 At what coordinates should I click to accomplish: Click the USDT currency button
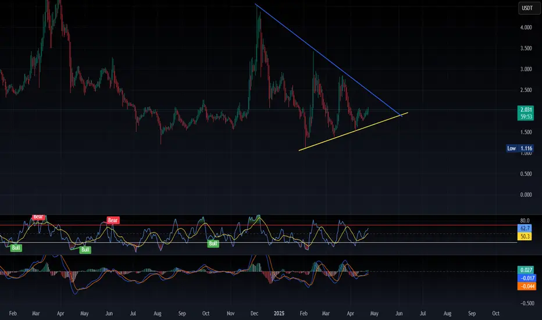tap(529, 8)
